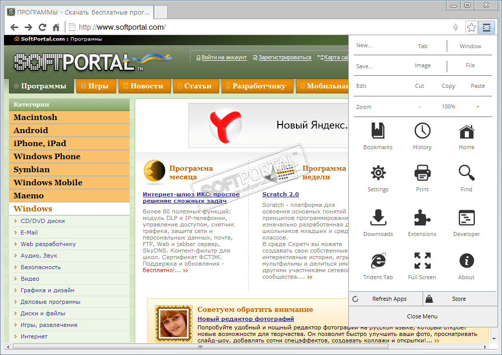Screen dimensions: 502x355
Task: Open History from the menu grid
Action: pyautogui.click(x=422, y=136)
